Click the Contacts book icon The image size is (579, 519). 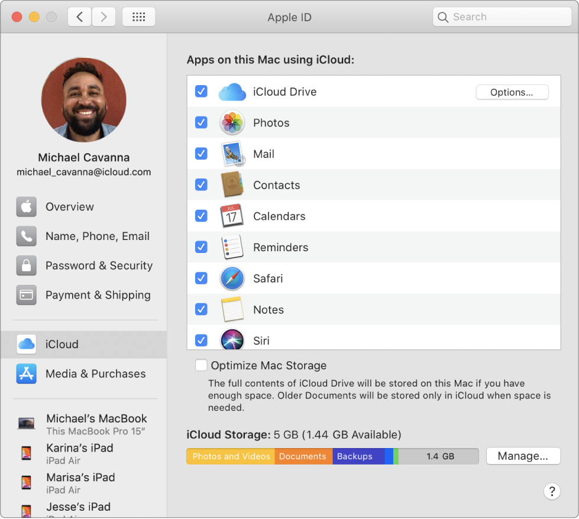pos(232,185)
